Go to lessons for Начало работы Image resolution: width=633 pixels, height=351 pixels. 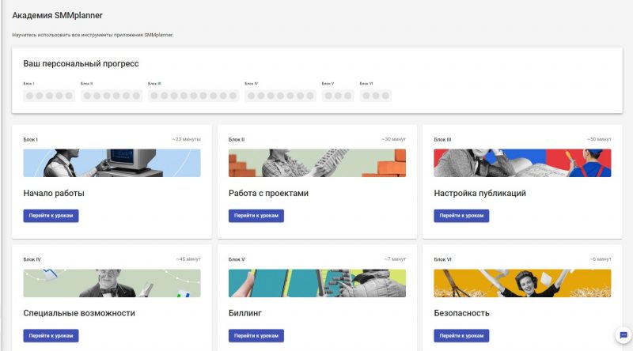point(51,216)
